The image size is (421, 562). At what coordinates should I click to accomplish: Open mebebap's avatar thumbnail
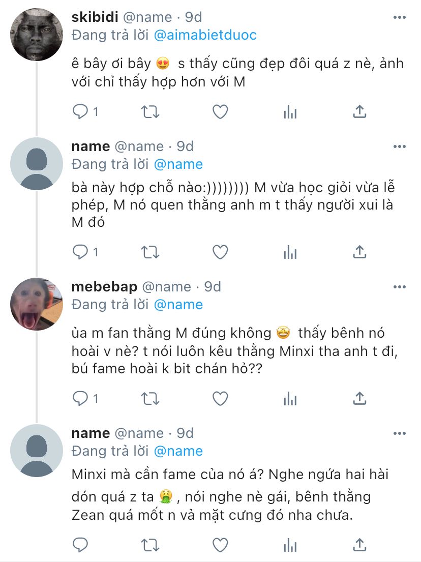37,304
